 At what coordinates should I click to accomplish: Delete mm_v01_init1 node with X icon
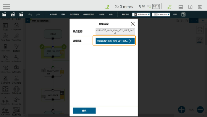(x=64, y=47)
